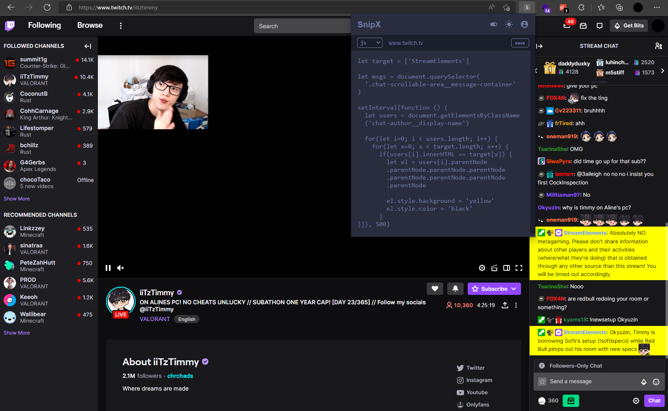Image resolution: width=668 pixels, height=411 pixels.
Task: Open iiTzTimmy's Twitter link
Action: point(471,368)
